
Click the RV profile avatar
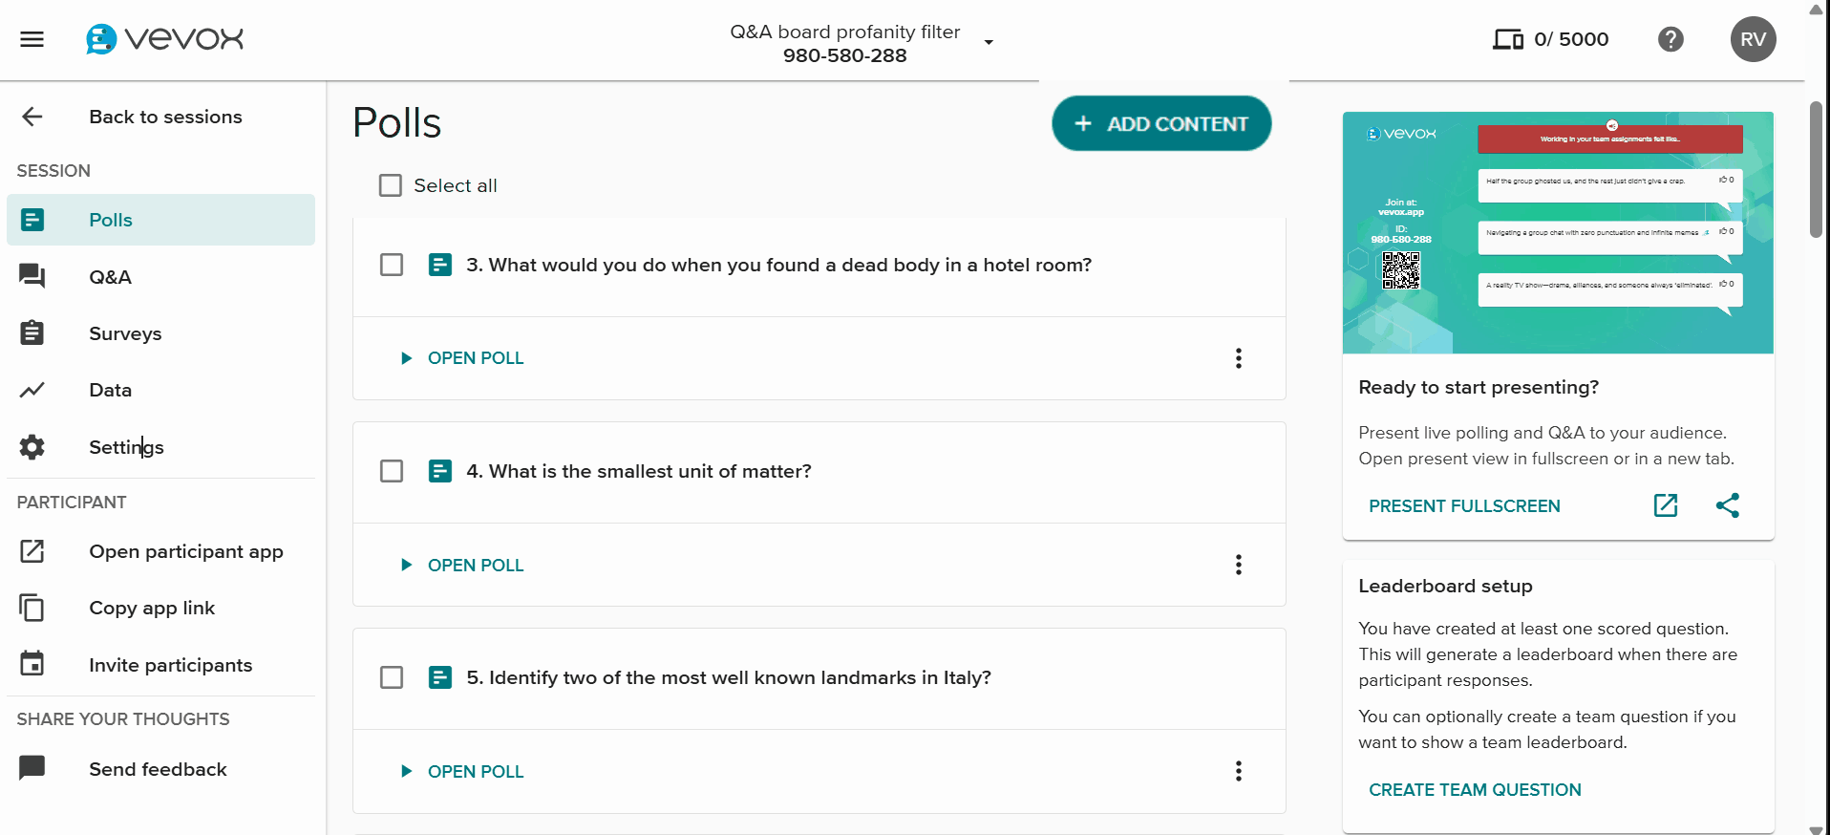[1752, 39]
